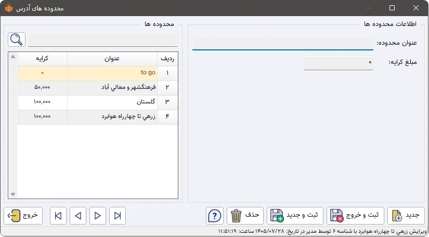Click the ۱۰۰,۰۰۰ fare in گلستان row
The image size is (429, 237).
coord(43,102)
